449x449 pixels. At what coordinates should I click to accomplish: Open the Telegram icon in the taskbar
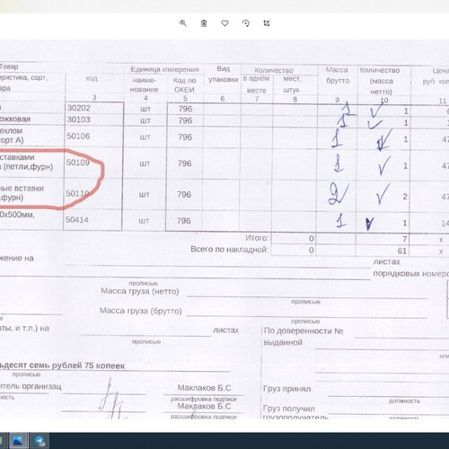point(40,441)
